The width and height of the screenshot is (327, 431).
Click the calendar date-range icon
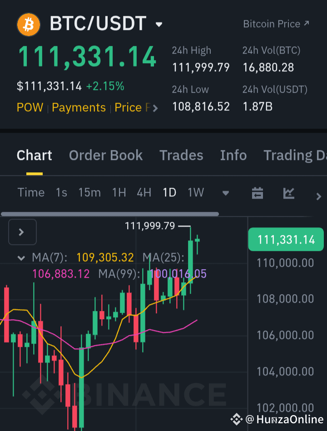tap(258, 193)
